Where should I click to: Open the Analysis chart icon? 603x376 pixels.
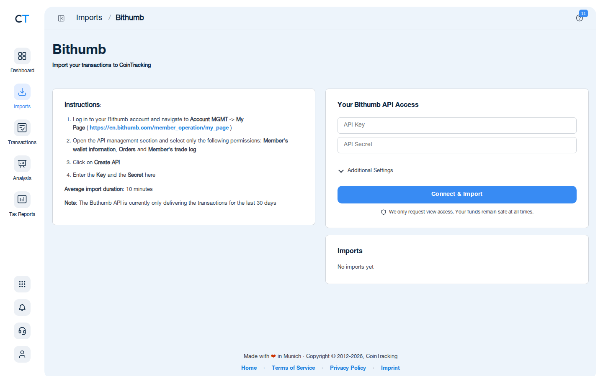point(22,164)
